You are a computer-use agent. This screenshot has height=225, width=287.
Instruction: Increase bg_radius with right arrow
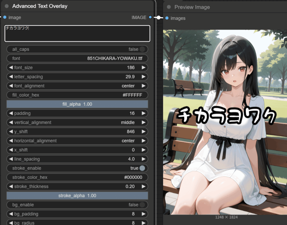[144, 223]
